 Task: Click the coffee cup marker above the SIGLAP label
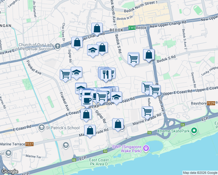[87, 101]
